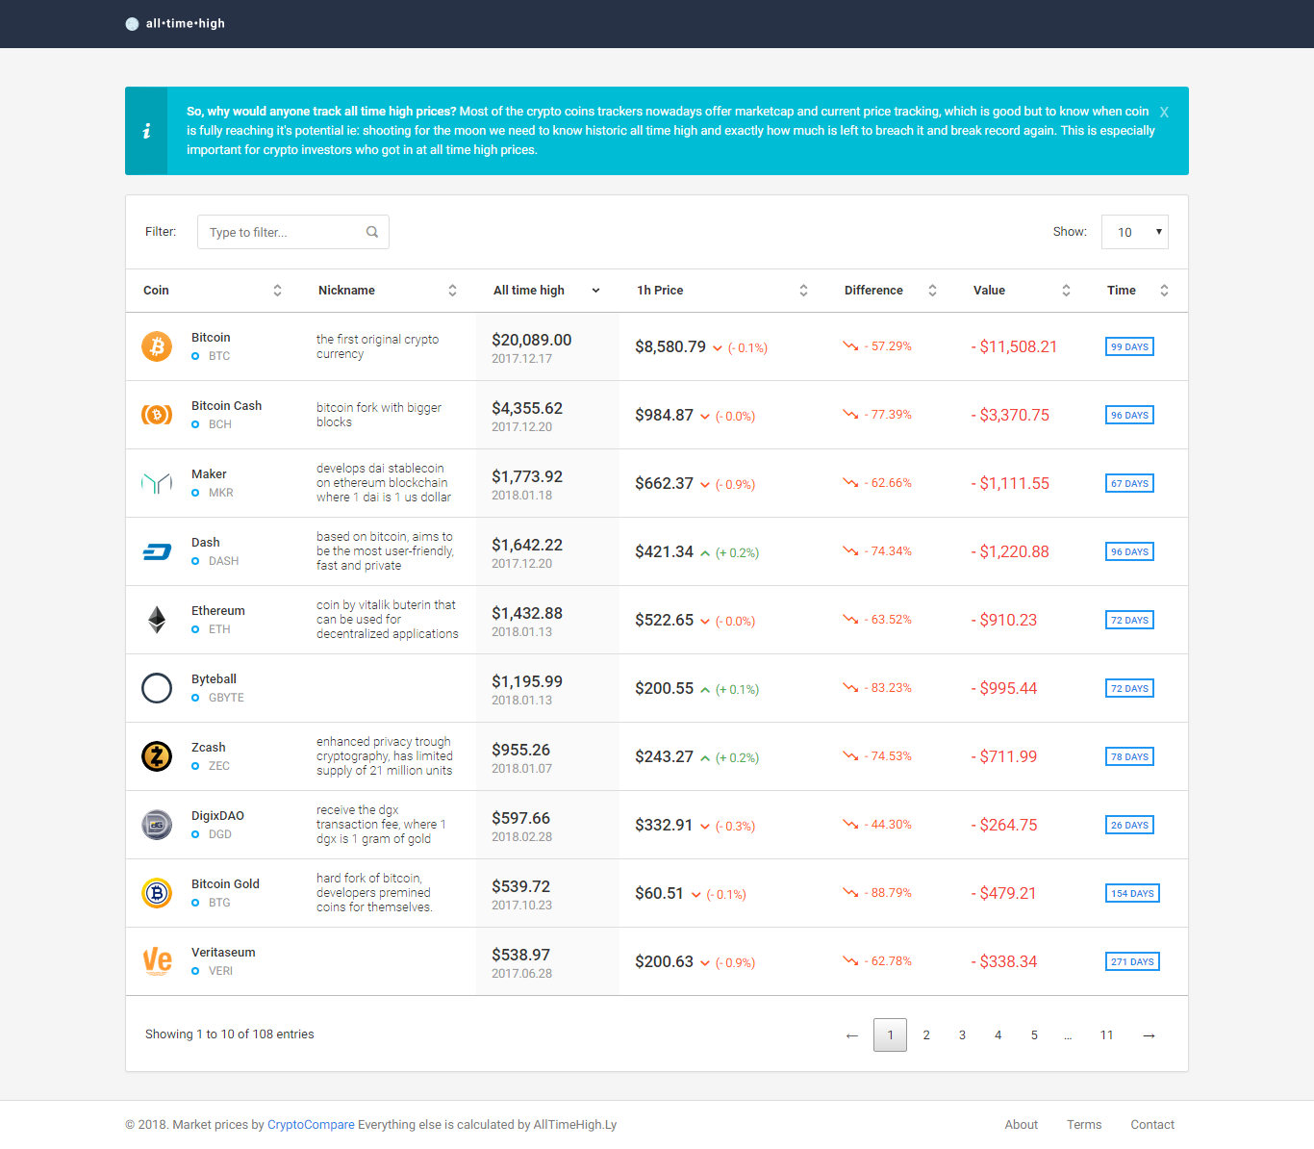Click the 154 DAYS badge for Bitcoin Gold

pos(1132,893)
